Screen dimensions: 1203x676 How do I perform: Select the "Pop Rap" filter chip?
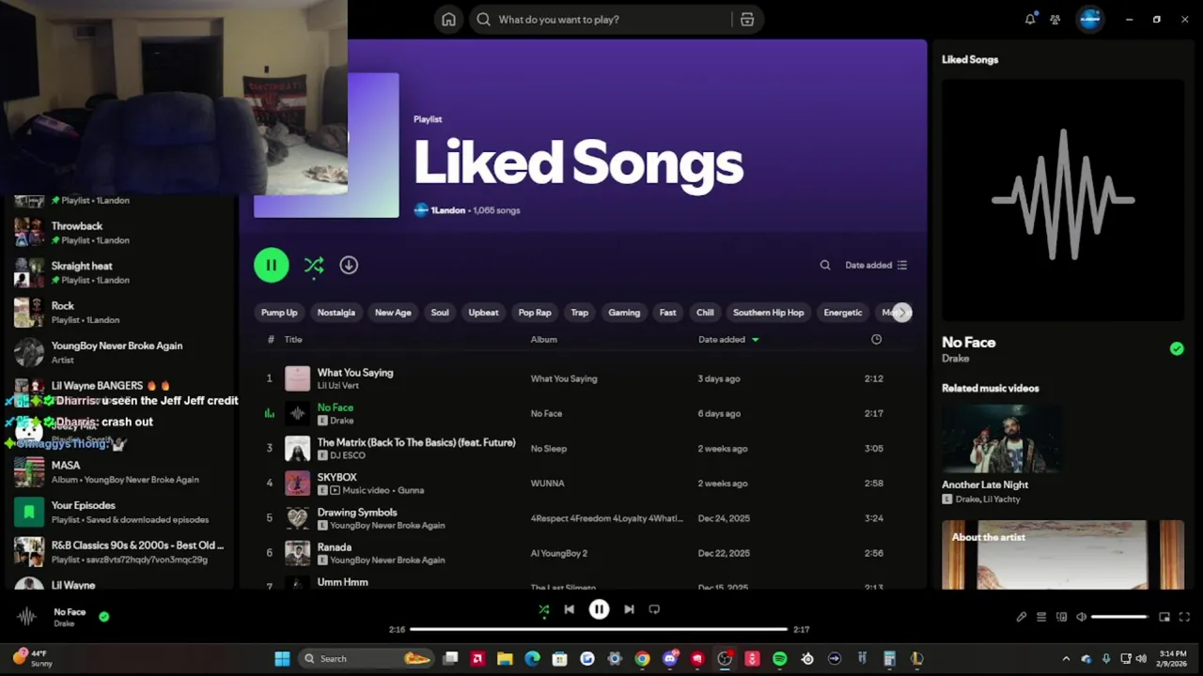point(535,313)
